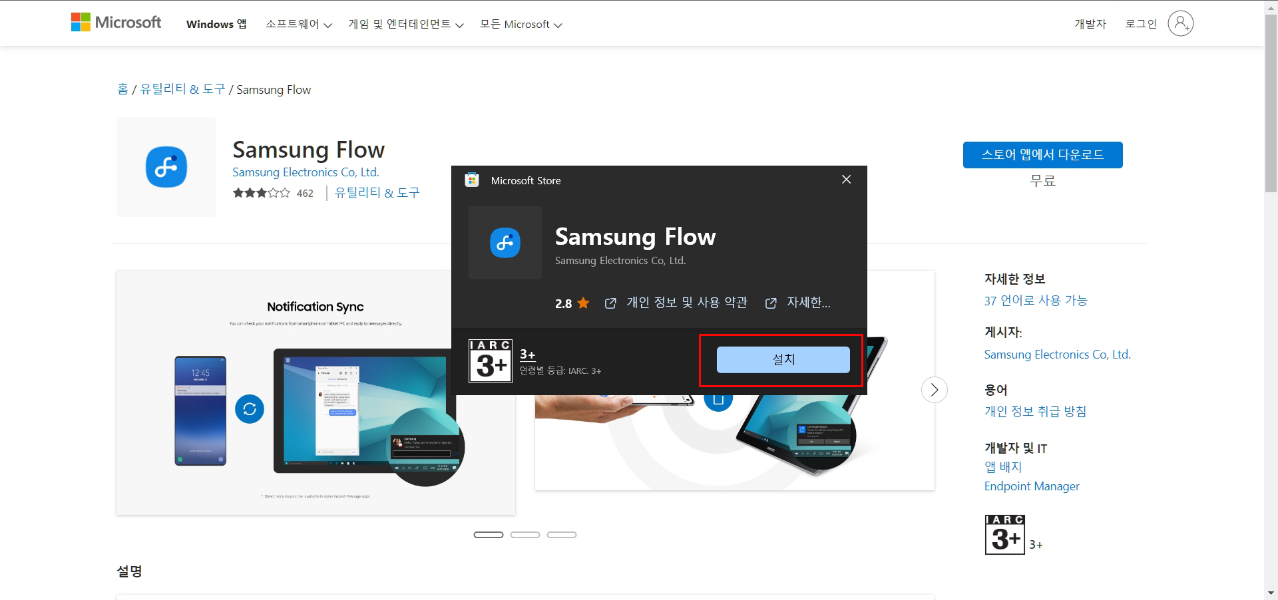The width and height of the screenshot is (1278, 600).
Task: Expand the 모든 Microsoft dropdown
Action: (521, 24)
